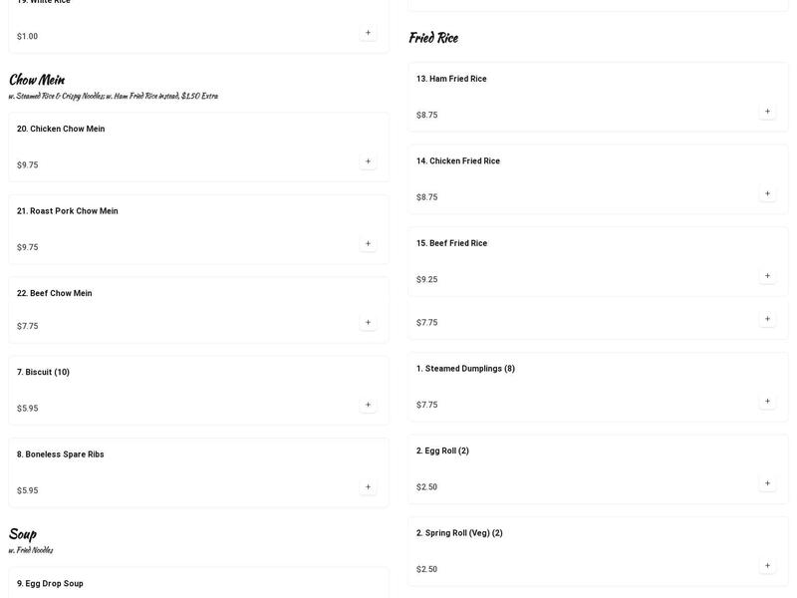Click the Fried Rice category heading

tap(433, 38)
